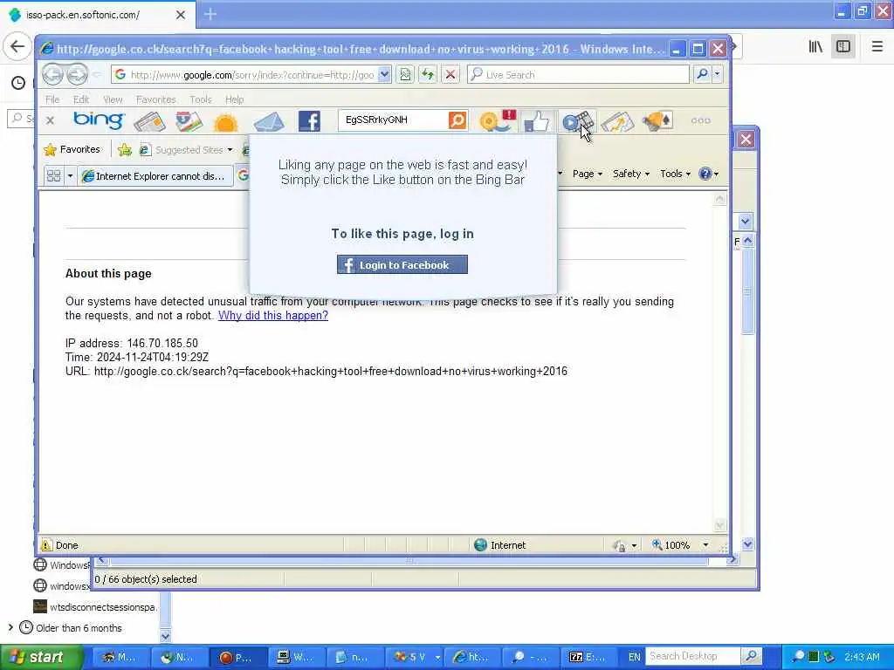Viewport: 894px width, 670px height.
Task: Open the Maps icon on the Bing Bar
Action: click(x=189, y=121)
